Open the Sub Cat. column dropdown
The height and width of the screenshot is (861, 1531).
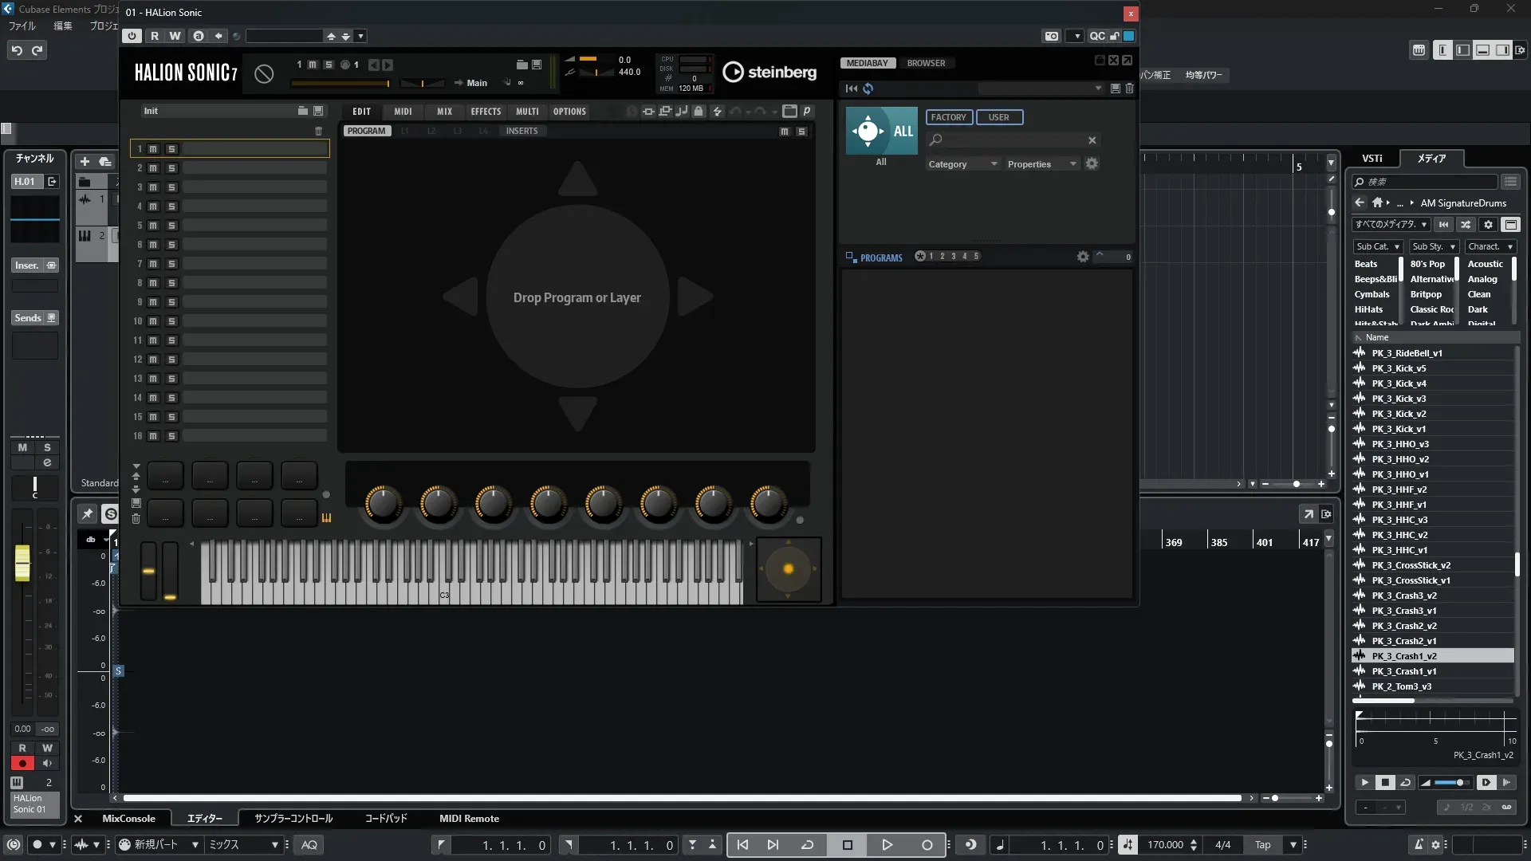point(1378,247)
